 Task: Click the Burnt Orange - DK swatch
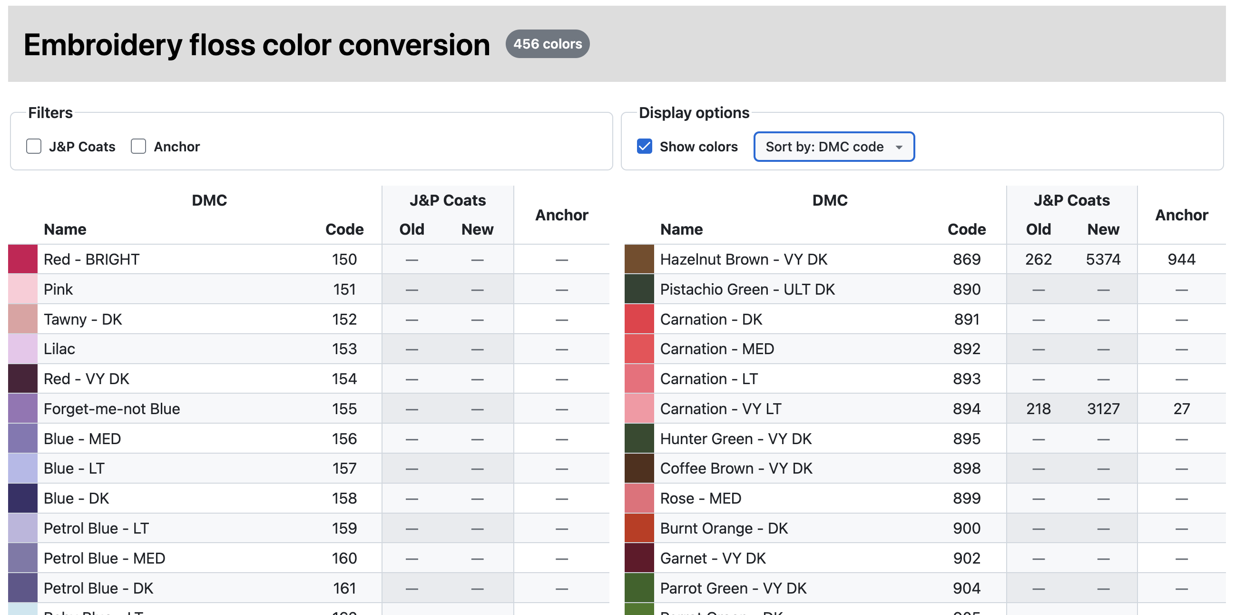[x=639, y=528]
